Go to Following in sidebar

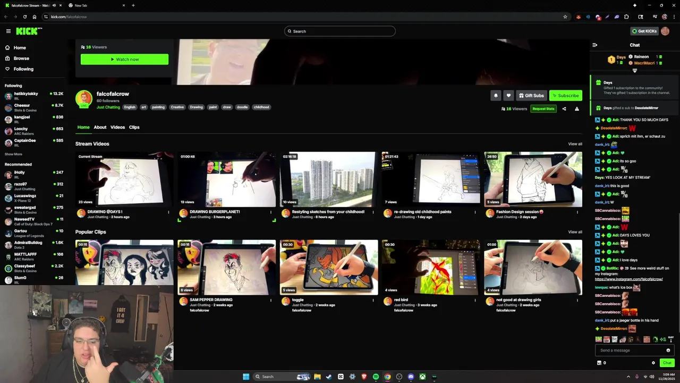click(x=23, y=69)
